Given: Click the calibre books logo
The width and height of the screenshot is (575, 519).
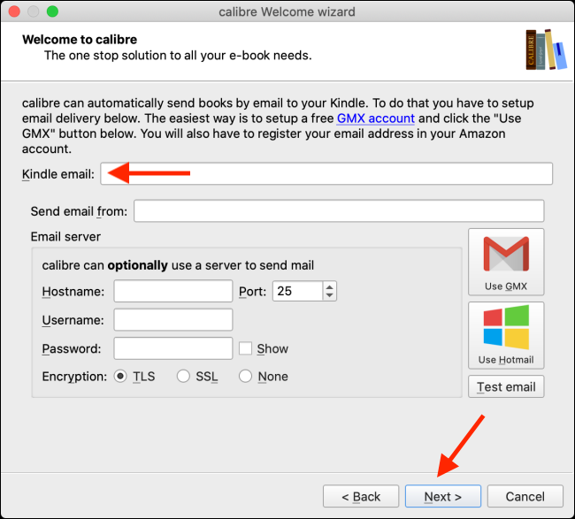Looking at the screenshot, I should 546,50.
